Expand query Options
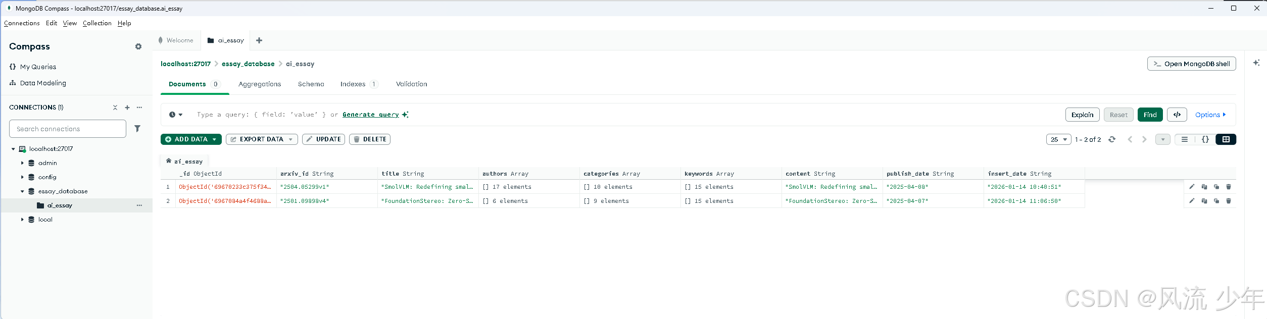 coord(1210,115)
